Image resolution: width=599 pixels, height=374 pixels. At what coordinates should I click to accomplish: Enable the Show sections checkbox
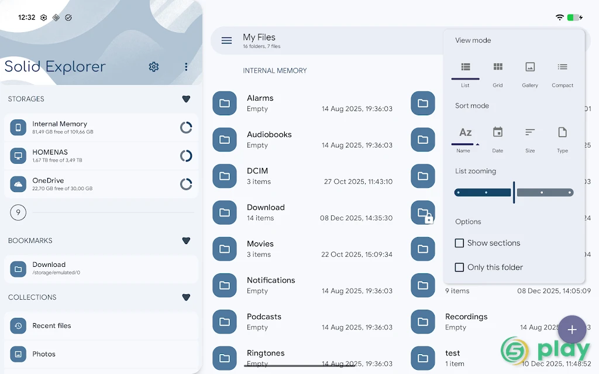460,243
